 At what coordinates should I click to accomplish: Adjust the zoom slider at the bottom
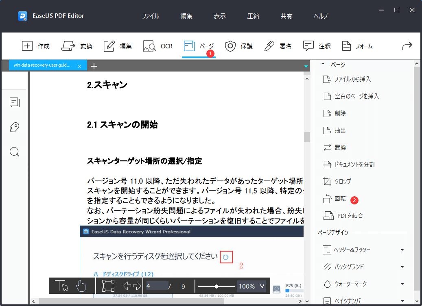coord(216,286)
